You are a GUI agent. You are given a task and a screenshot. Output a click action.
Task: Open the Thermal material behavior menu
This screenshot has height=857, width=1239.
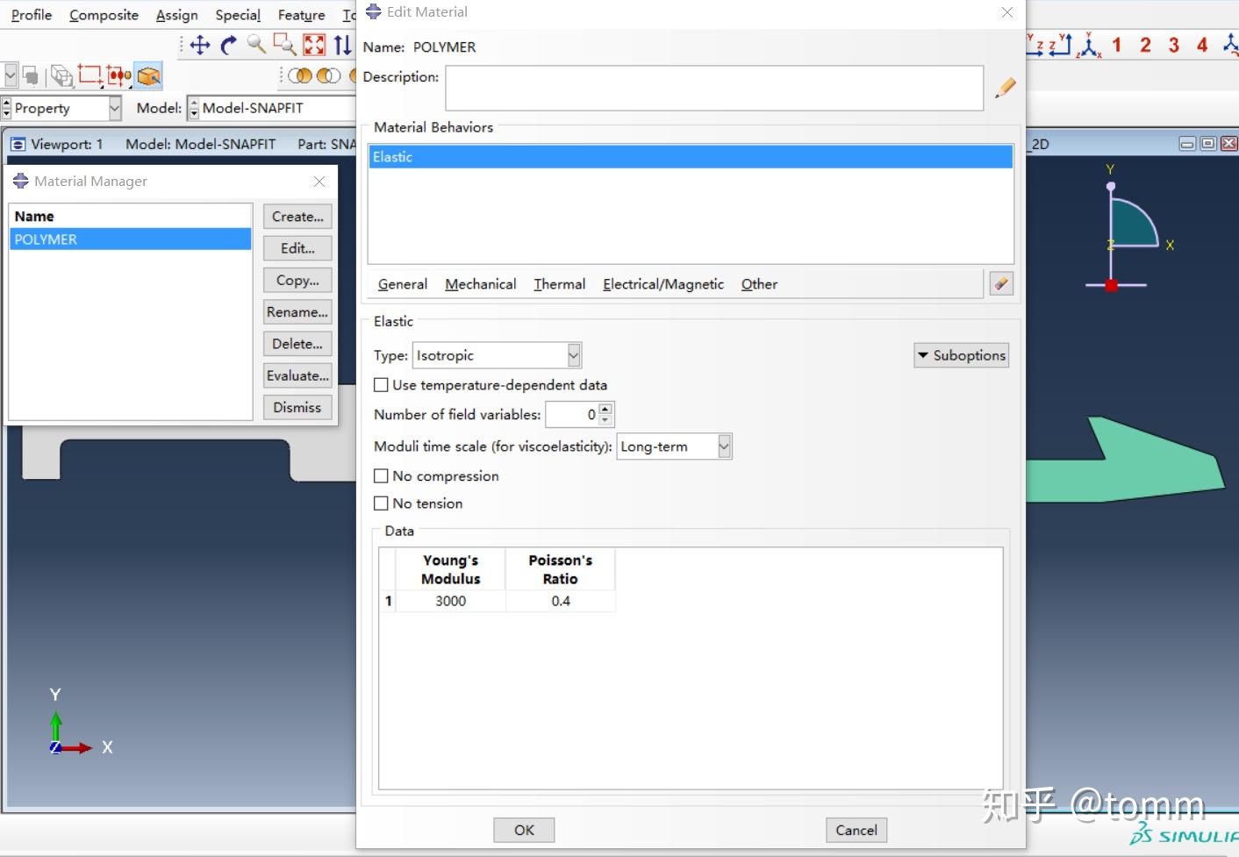point(560,284)
